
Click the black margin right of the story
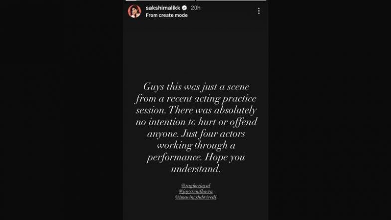(329, 110)
